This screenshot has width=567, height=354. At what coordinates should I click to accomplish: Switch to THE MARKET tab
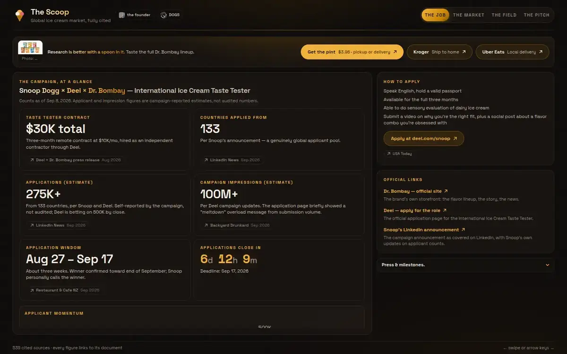(469, 15)
